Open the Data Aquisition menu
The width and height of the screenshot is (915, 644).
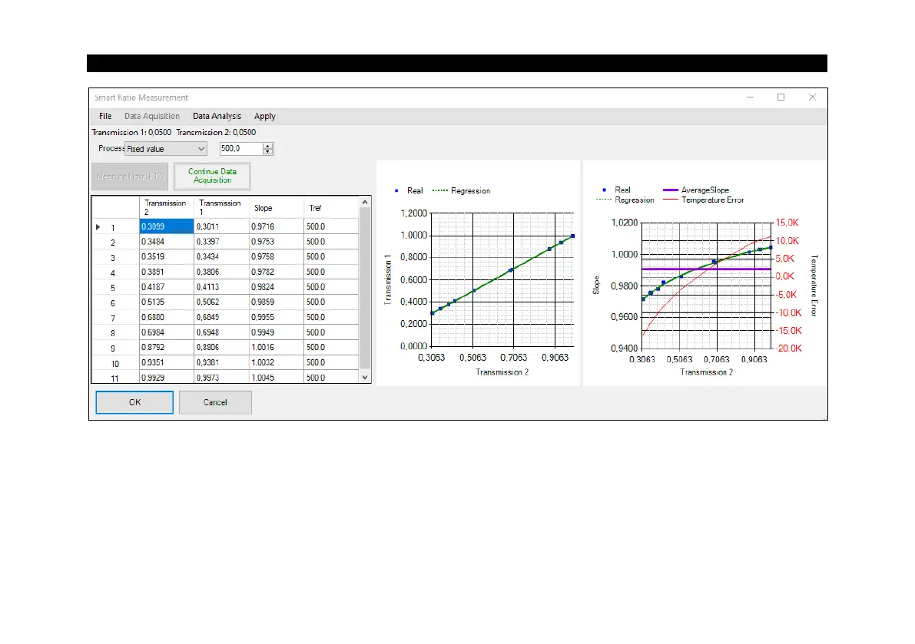[x=151, y=116]
